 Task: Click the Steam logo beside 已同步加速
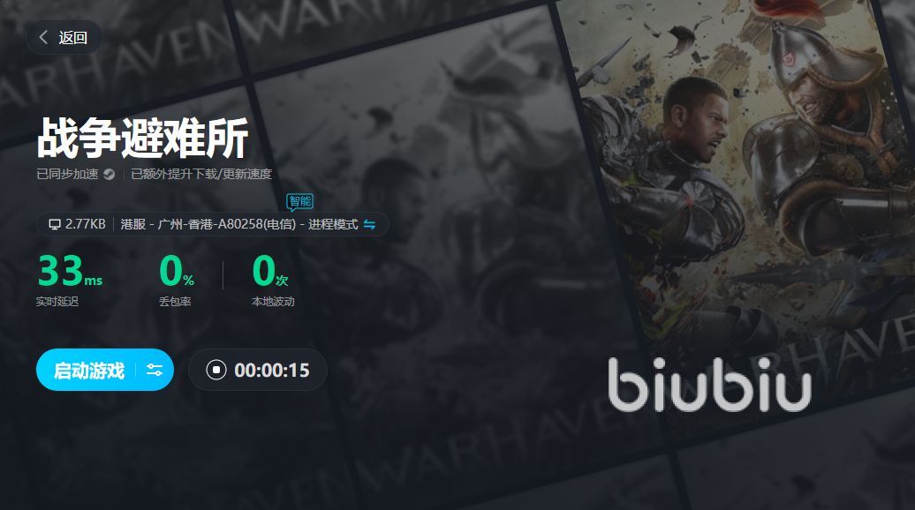coord(110,174)
